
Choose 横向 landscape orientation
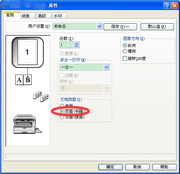click(125, 51)
